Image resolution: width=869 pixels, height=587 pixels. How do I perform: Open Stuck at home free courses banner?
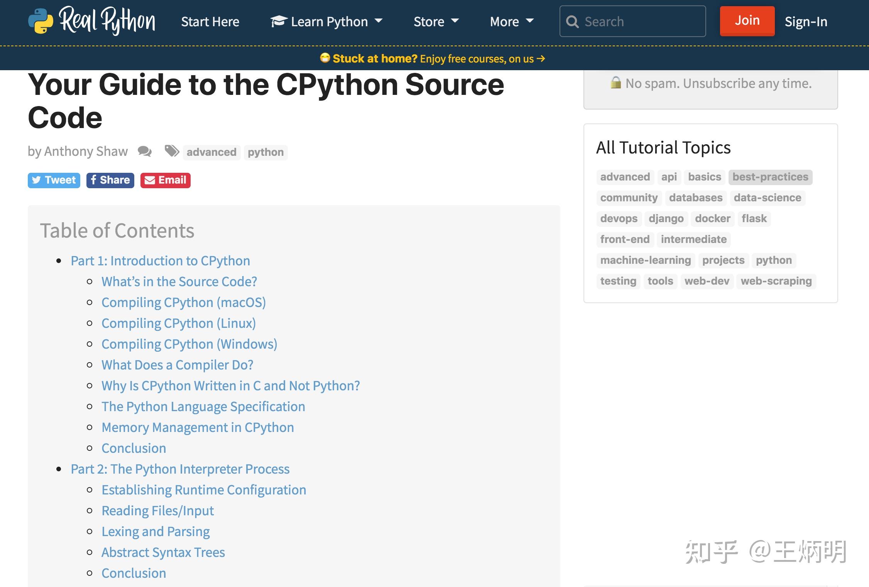point(433,59)
